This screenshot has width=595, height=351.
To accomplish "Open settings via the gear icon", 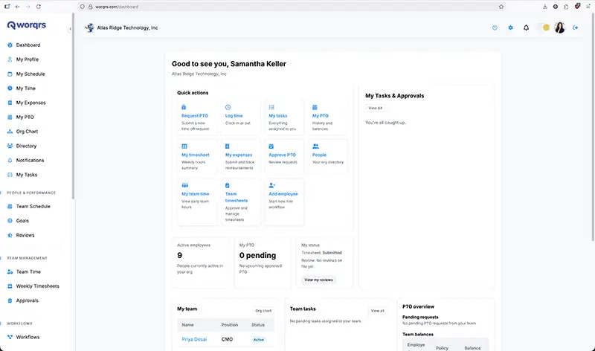I will 510,28.
